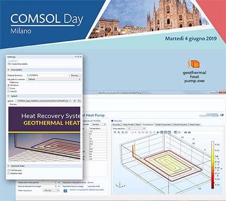Click the COMSOL Multiphysics logo in app window
The height and width of the screenshot is (201, 226).
(211, 115)
